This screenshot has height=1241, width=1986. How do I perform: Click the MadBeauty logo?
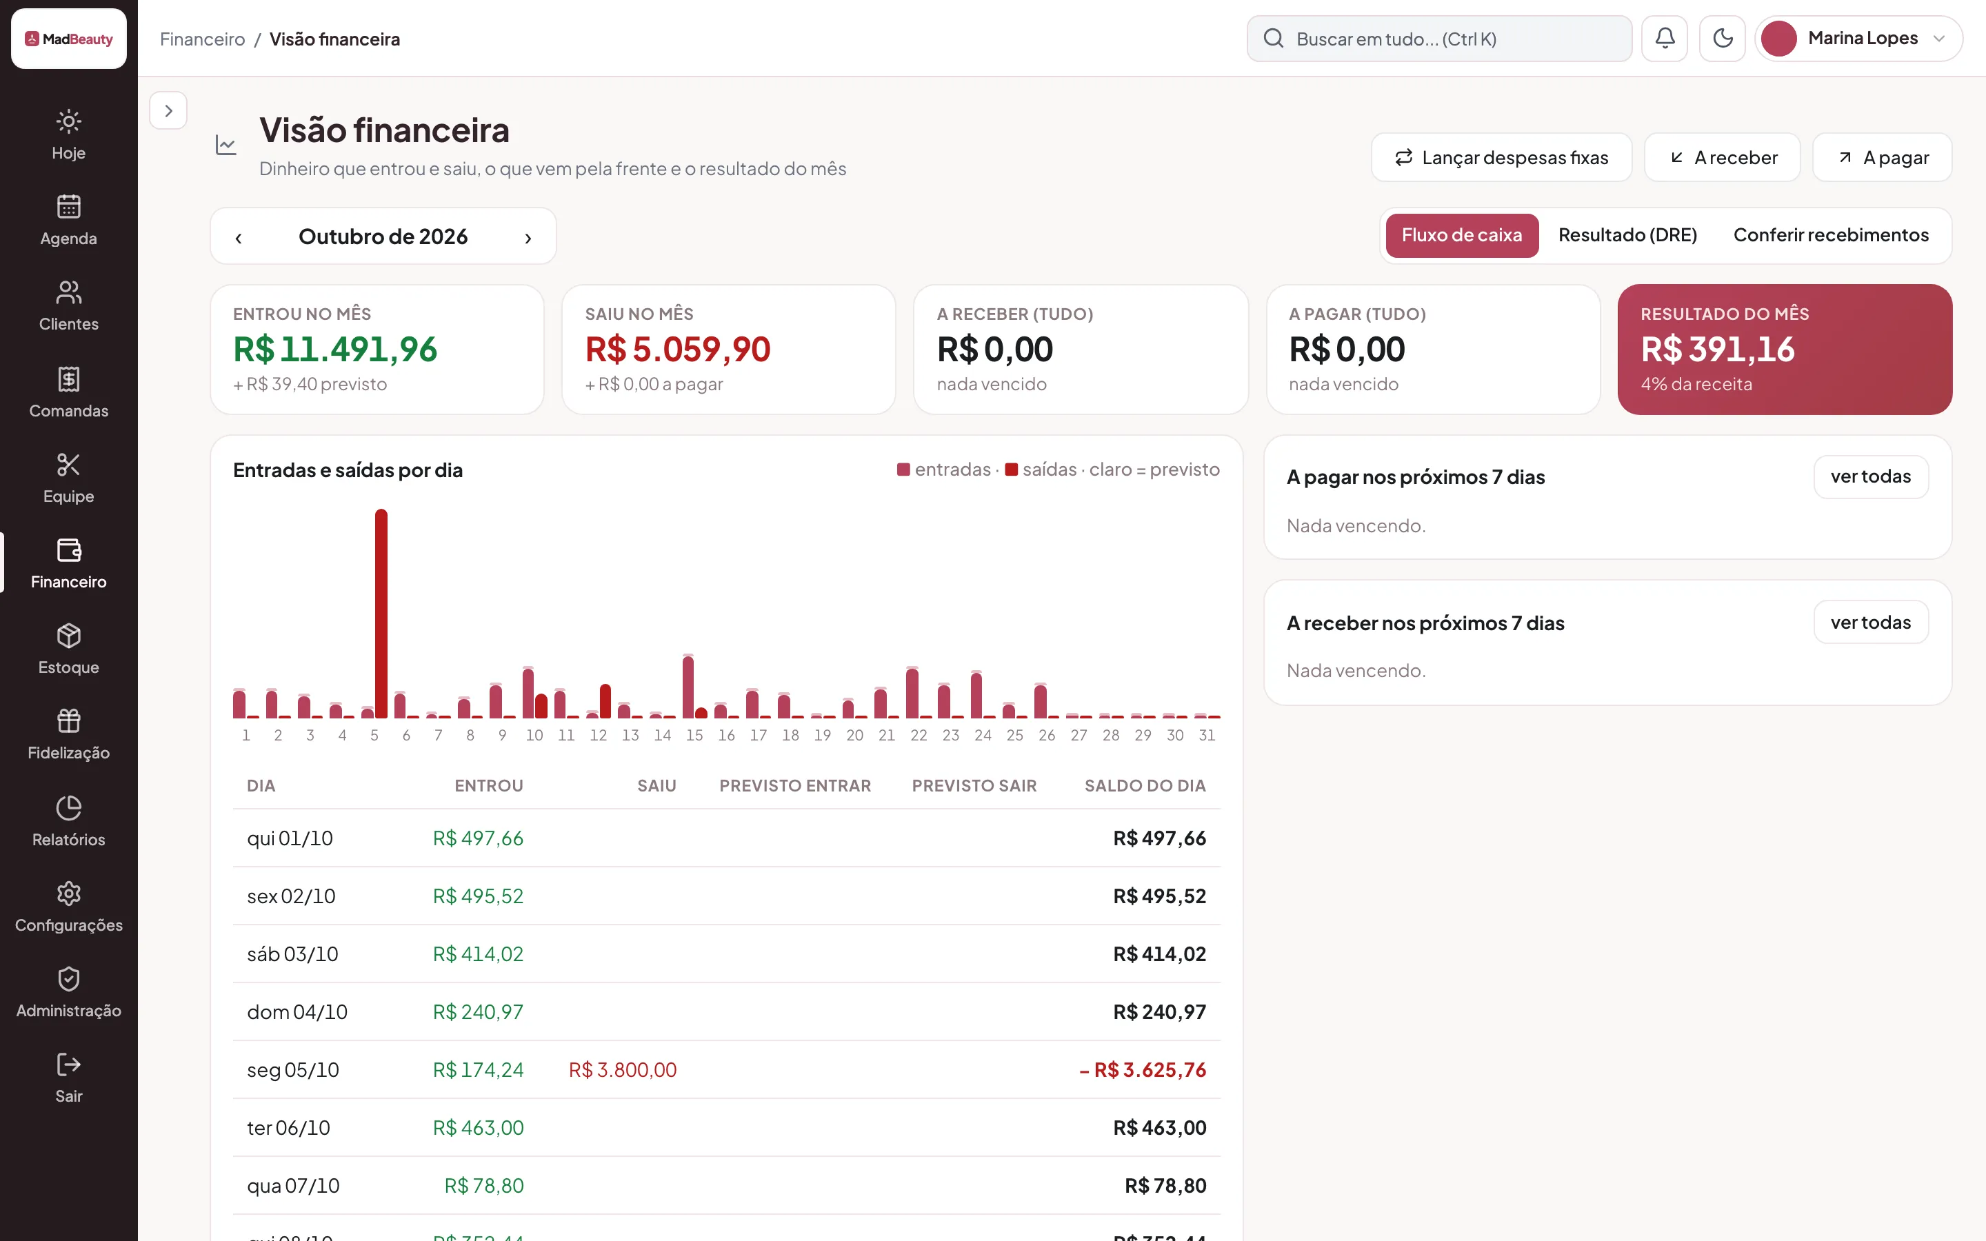tap(69, 39)
